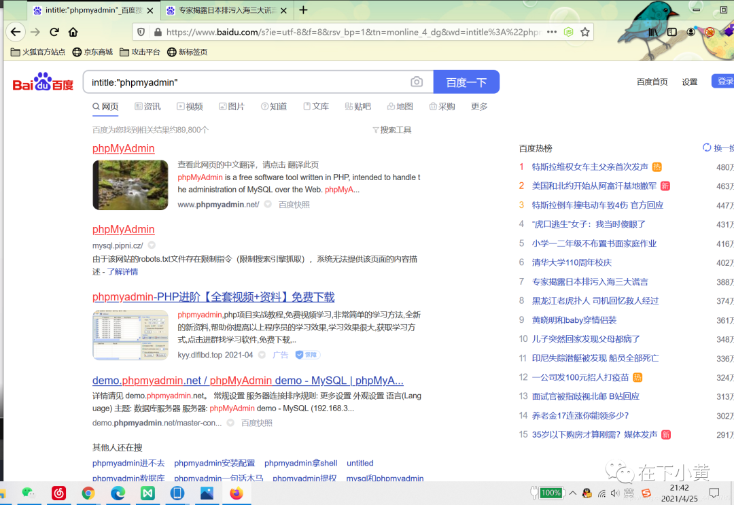734x505 pixels.
Task: Open hot topic 特斯拉维权女车主父亲首次发声
Action: pos(590,167)
